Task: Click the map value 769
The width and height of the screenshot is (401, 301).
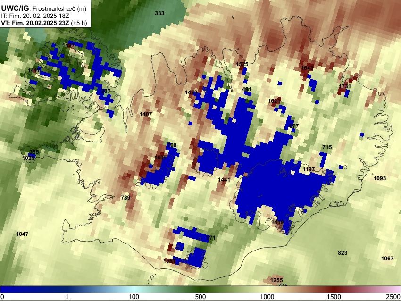Action: pyautogui.click(x=172, y=145)
